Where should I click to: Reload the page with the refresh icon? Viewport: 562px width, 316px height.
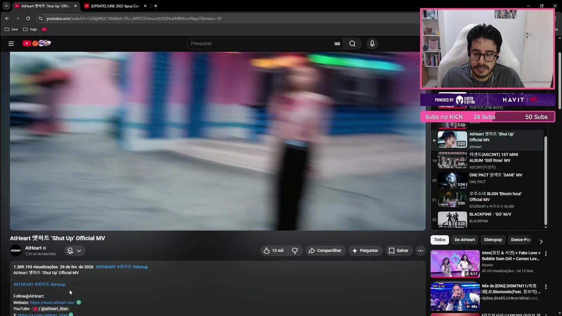(x=28, y=18)
